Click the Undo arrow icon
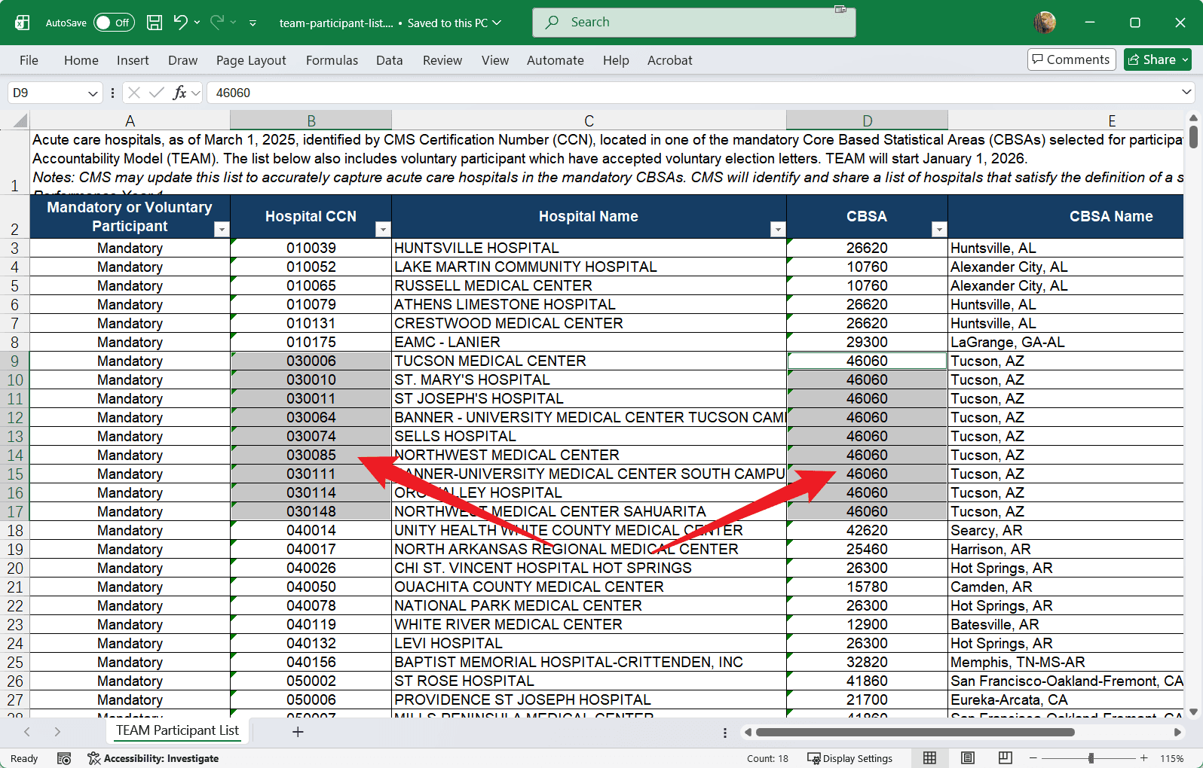Viewport: 1203px width, 768px height. (x=180, y=23)
